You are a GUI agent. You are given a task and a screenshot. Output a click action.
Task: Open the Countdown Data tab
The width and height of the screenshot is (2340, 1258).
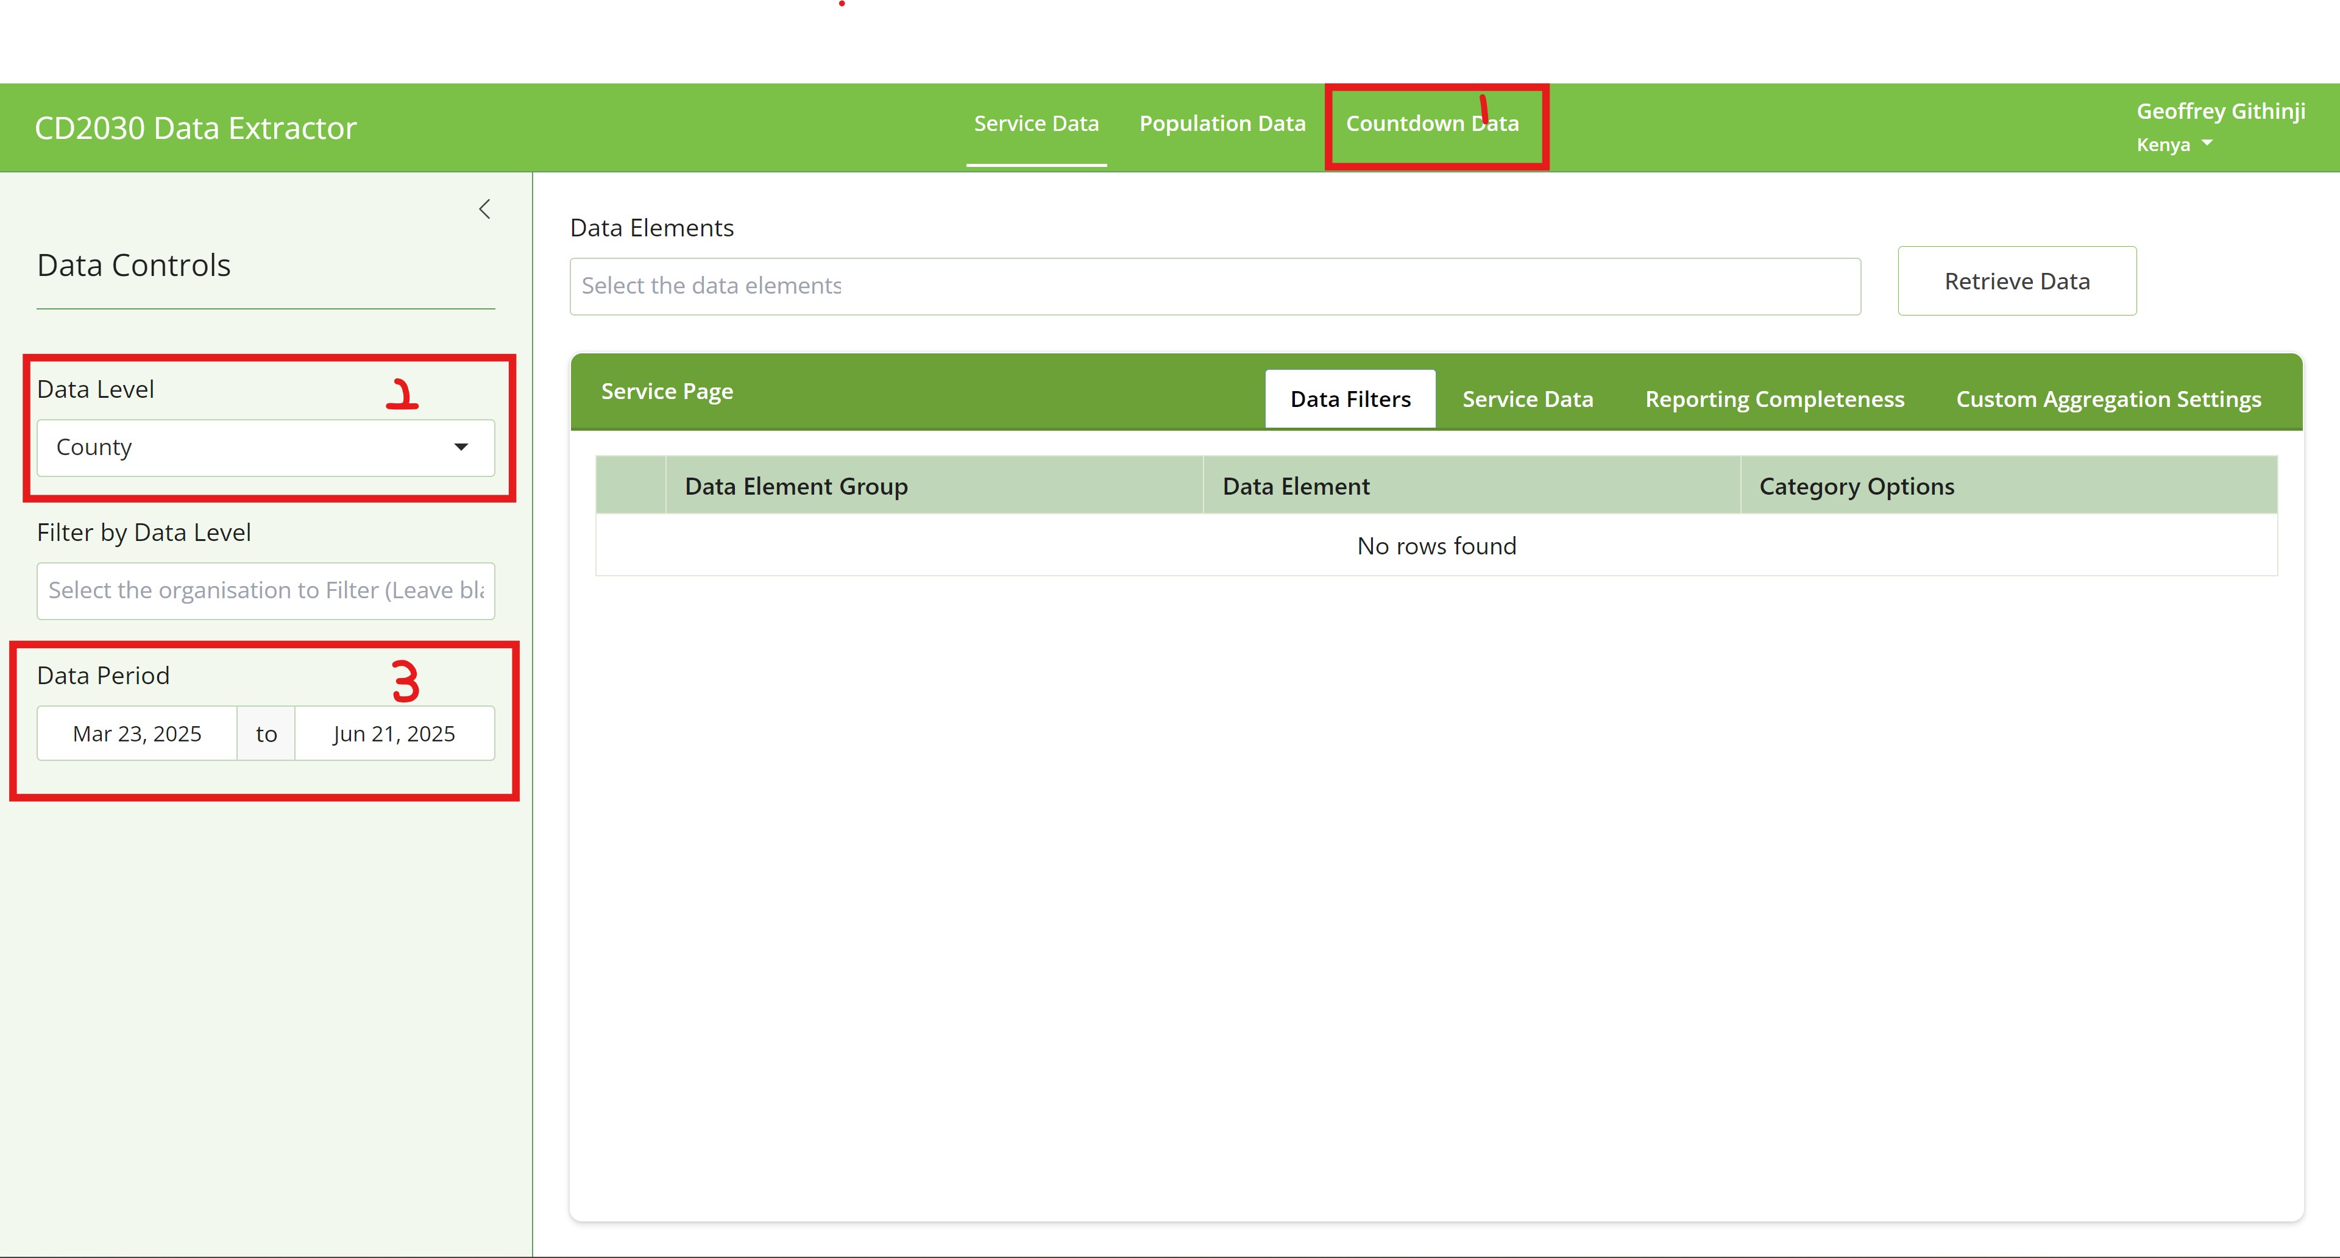coord(1431,124)
